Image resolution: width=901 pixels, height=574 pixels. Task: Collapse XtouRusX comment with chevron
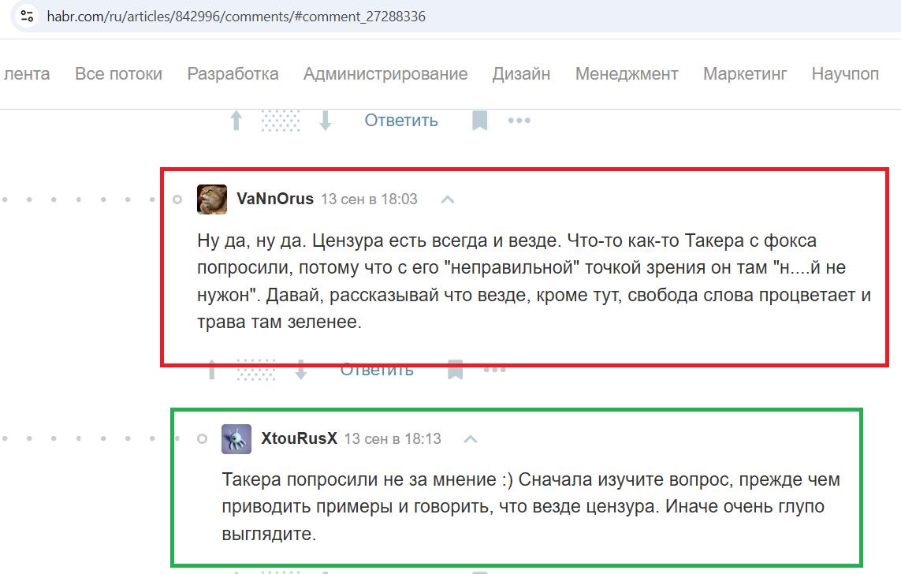[471, 439]
